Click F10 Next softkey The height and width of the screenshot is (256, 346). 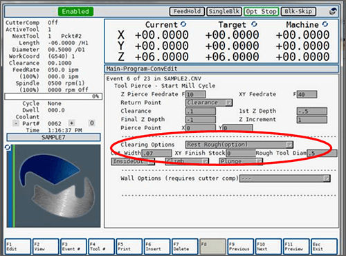[268, 246]
